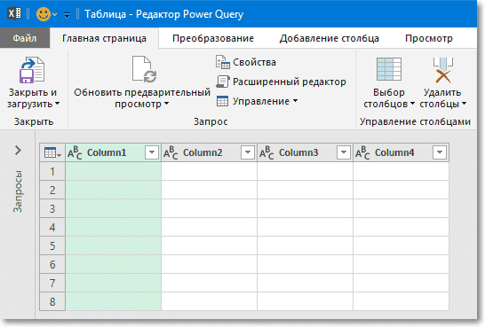Viewport: 485px width, 327px height.
Task: Select row number 5
Action: (x=52, y=245)
